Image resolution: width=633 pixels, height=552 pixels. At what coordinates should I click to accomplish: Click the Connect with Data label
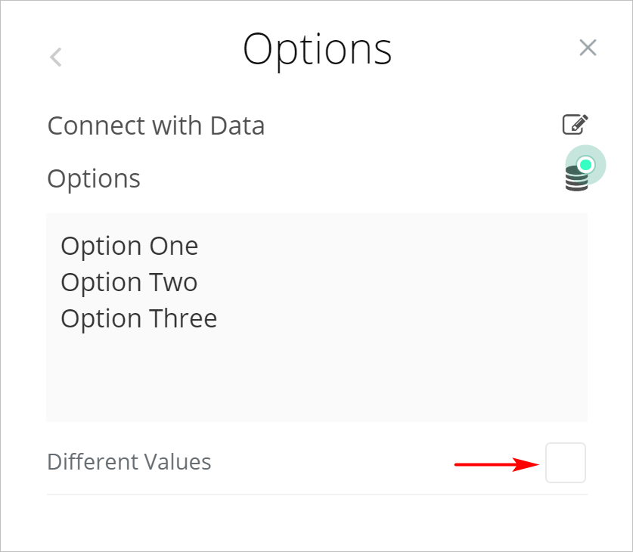tap(156, 126)
